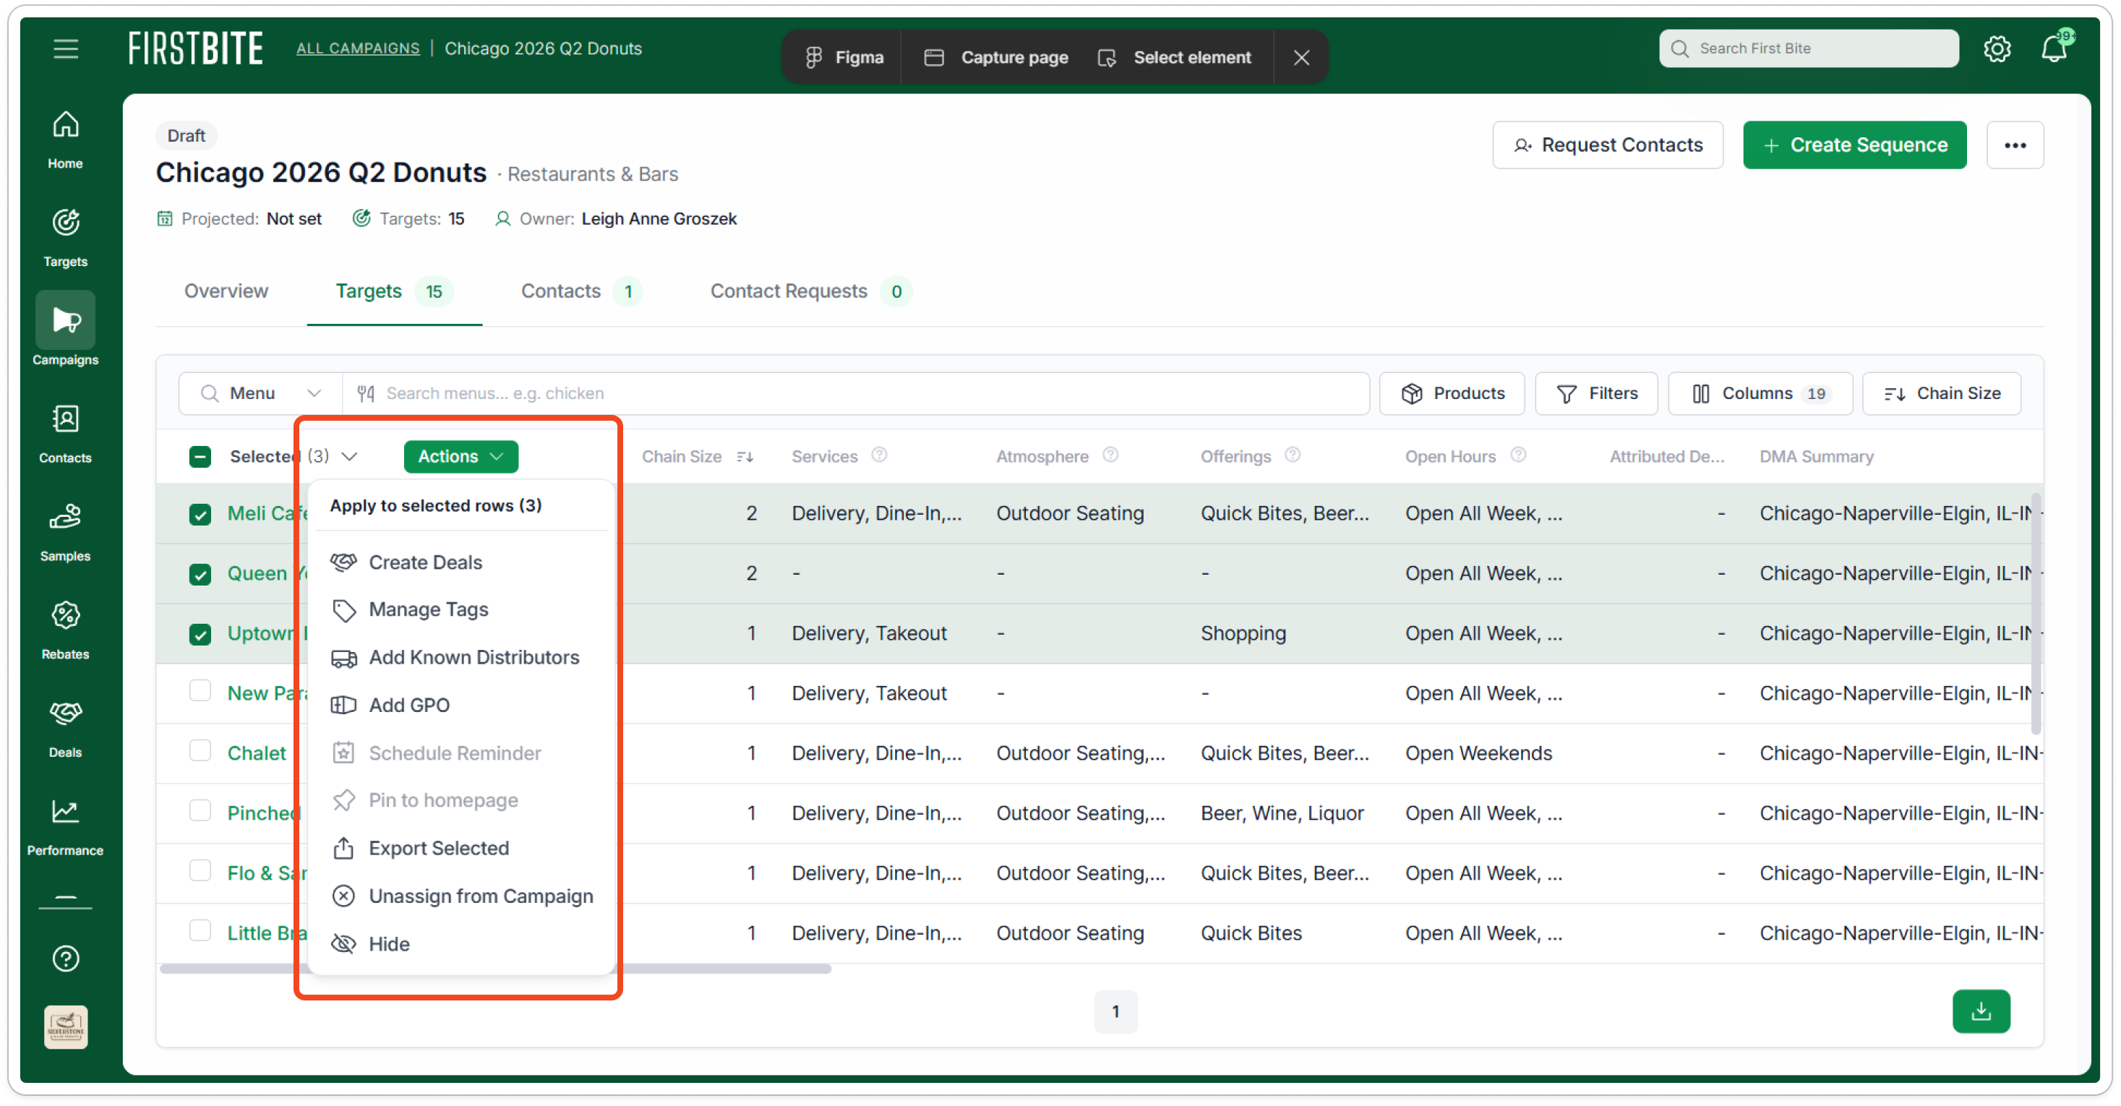Image resolution: width=2121 pixels, height=1106 pixels.
Task: Uncheck the Queen row checkbox
Action: (200, 574)
